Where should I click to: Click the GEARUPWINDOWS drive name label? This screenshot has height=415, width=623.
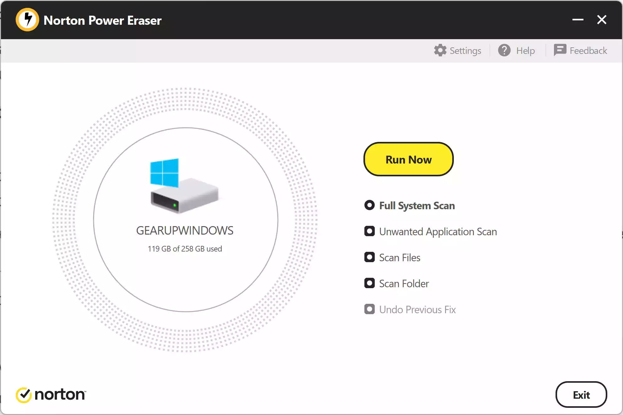[185, 230]
